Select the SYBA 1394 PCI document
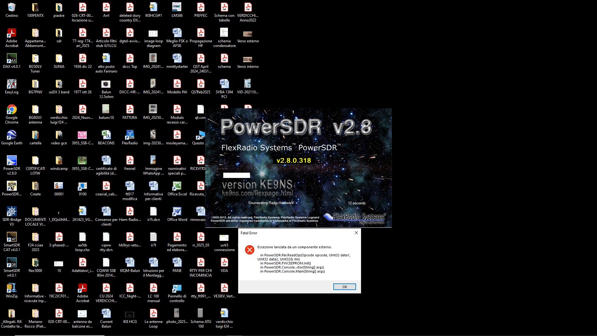This screenshot has width=597, height=336. [224, 89]
